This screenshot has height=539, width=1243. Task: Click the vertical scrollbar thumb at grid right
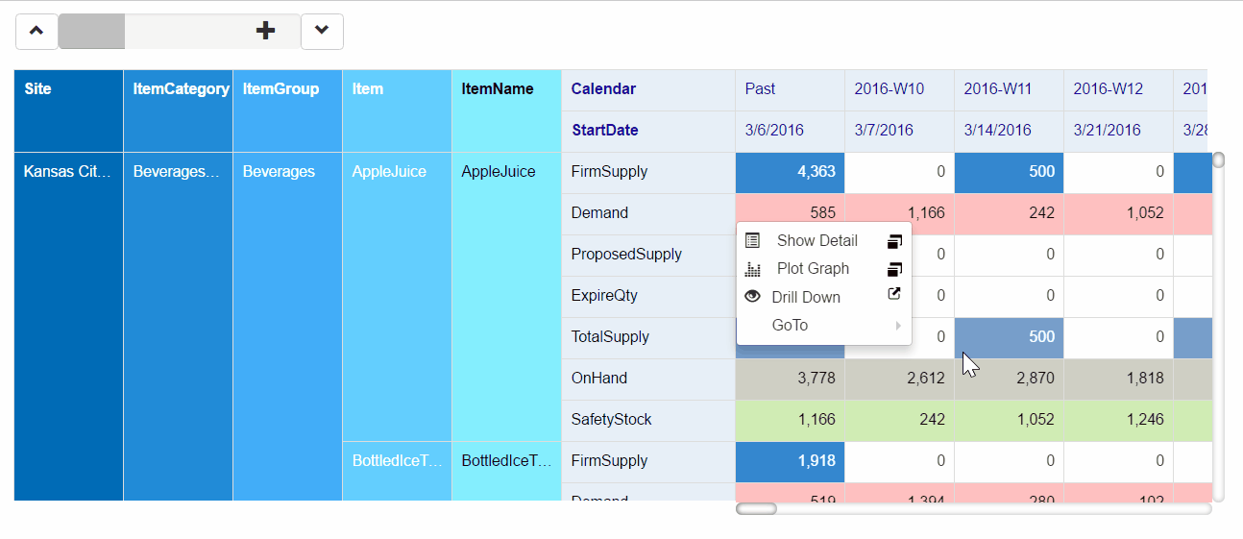point(1218,159)
